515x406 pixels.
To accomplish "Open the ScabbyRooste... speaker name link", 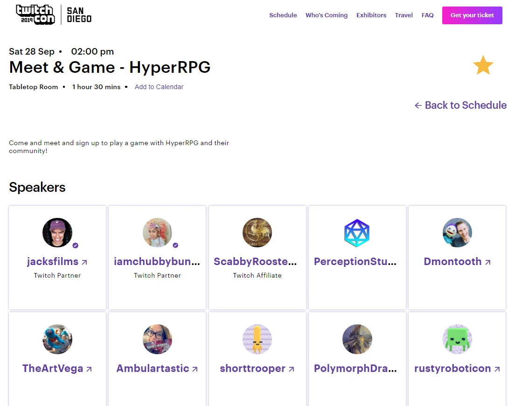I will click(x=255, y=261).
